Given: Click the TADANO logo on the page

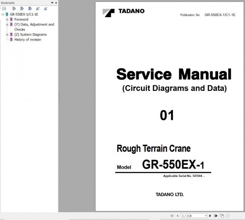Looking at the screenshot, I should click(x=123, y=13).
